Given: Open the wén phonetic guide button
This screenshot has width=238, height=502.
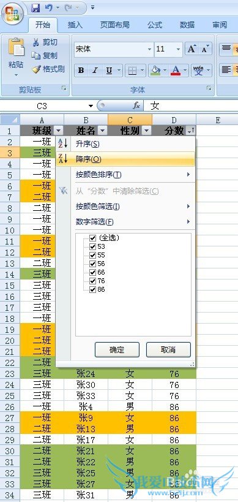Looking at the screenshot, I should coord(198,70).
